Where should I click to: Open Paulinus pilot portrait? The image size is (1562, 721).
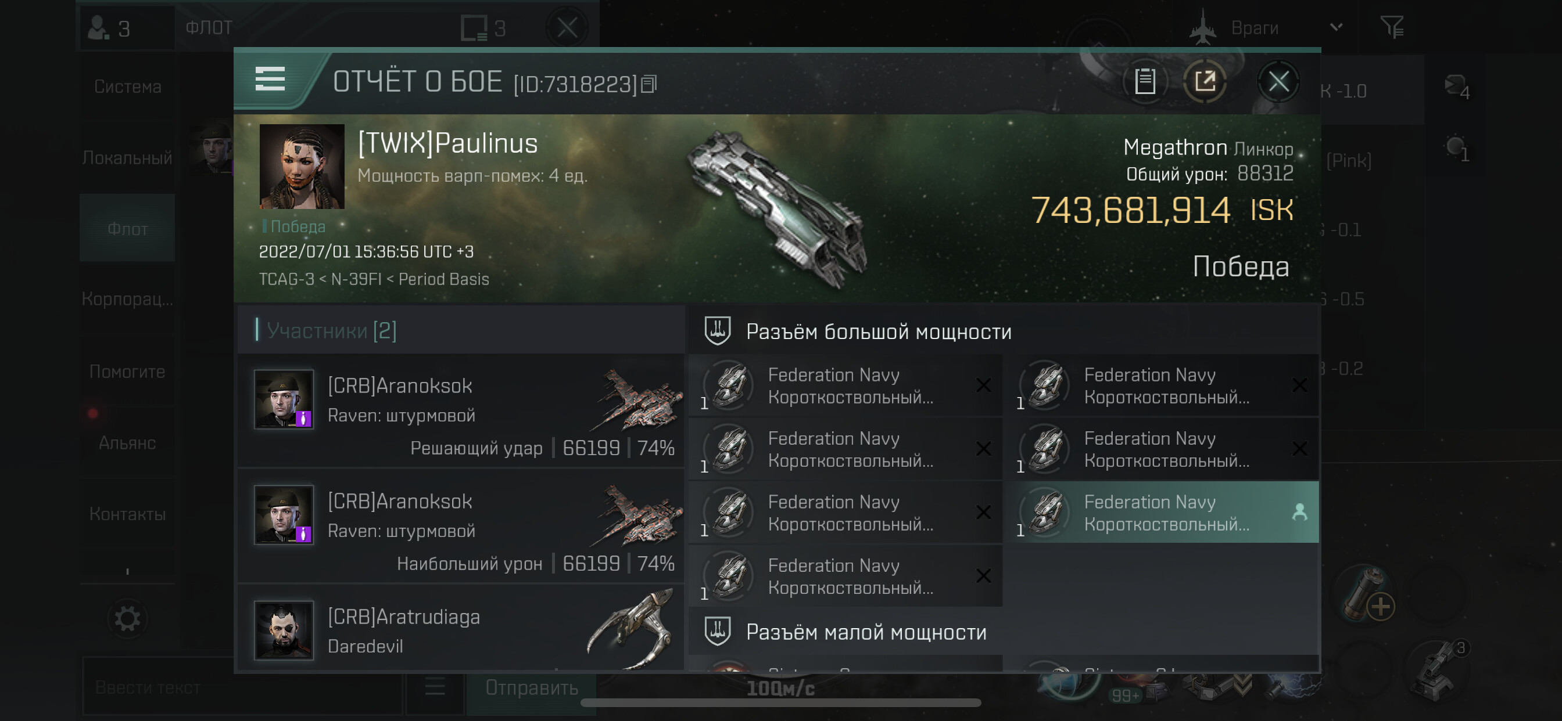tap(302, 167)
